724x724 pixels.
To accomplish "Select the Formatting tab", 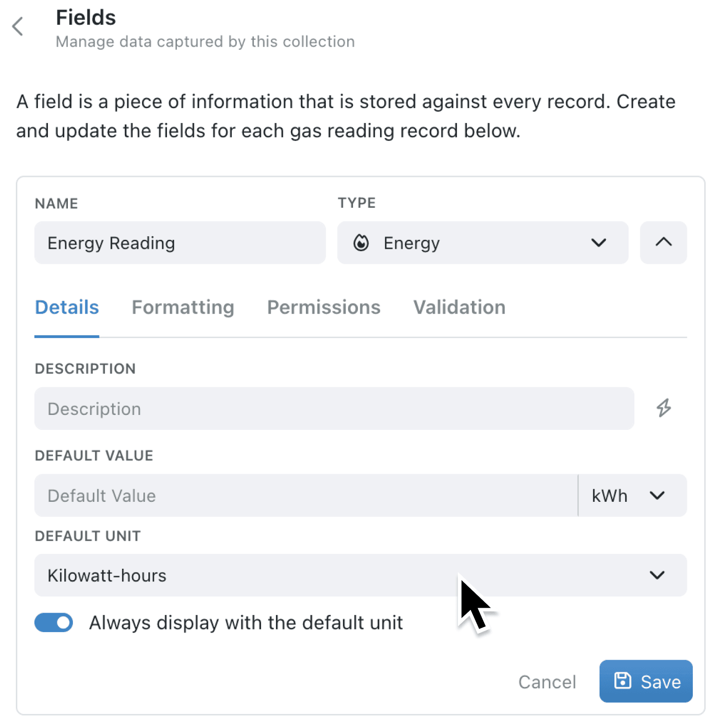I will click(x=183, y=307).
